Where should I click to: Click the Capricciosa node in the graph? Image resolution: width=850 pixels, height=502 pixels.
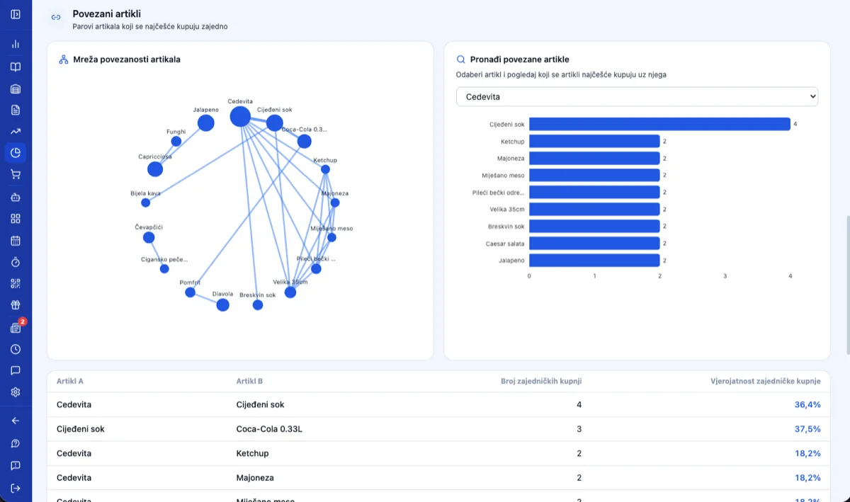tap(155, 169)
